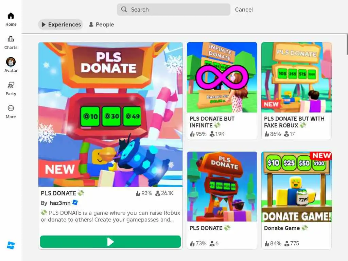
Task: Open the More ellipsis icon
Action: (x=11, y=108)
